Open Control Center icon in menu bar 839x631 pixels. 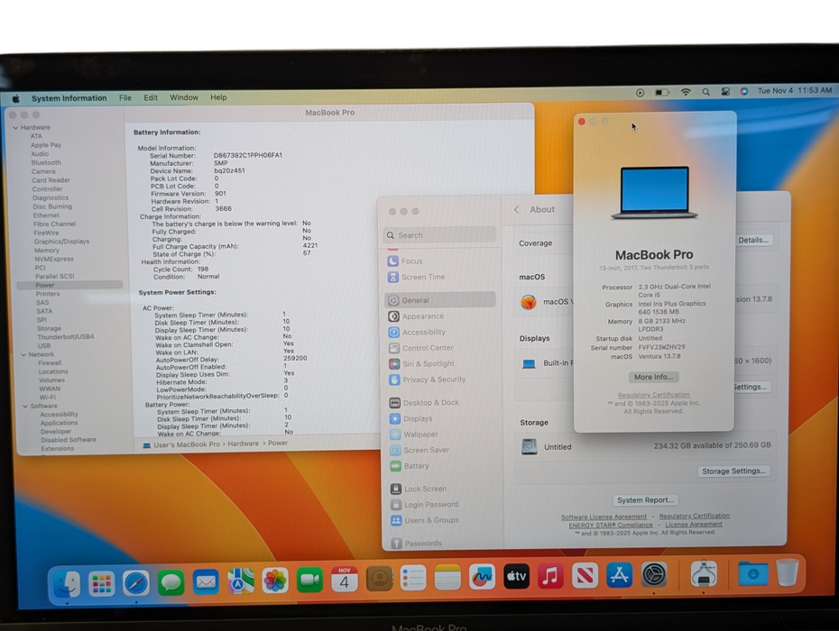tap(725, 91)
